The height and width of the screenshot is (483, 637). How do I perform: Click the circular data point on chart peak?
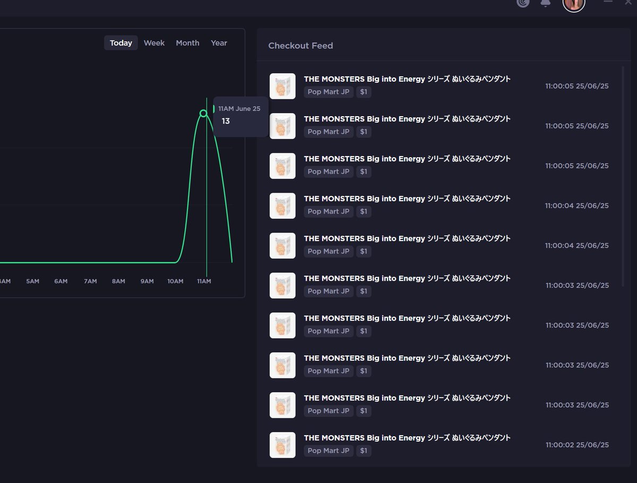pyautogui.click(x=203, y=113)
